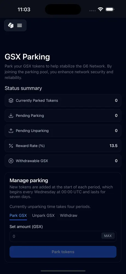Focus the Set amount GSX input field
This screenshot has width=126, height=274.
coord(63,236)
